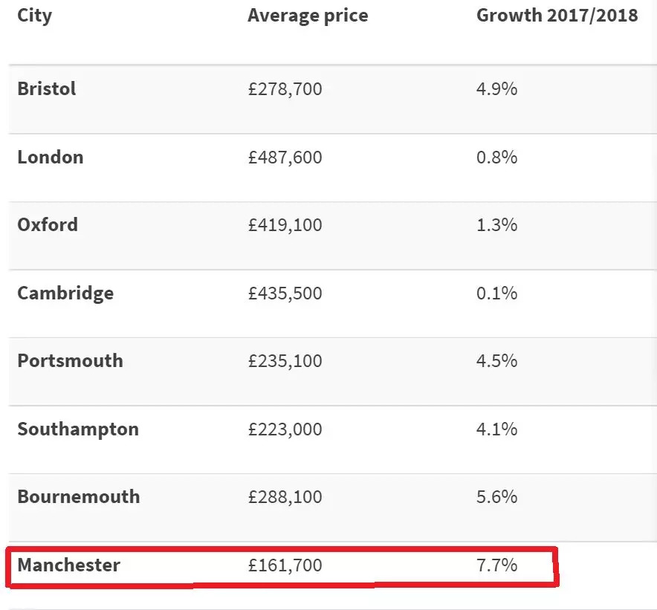Screen dimensions: 657x610
Task: Select the Bournemouth city name cell
Action: [79, 497]
